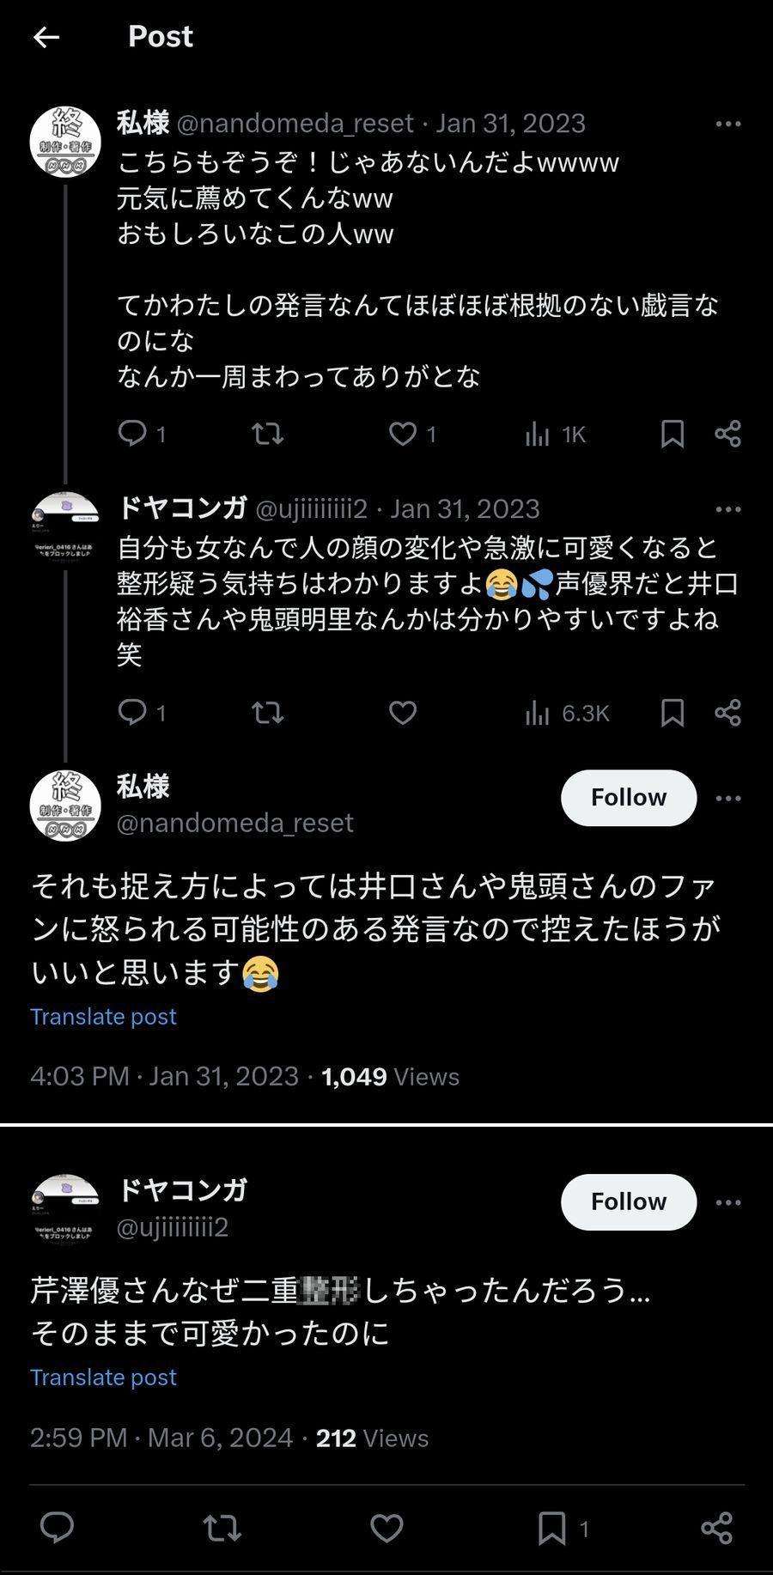Open more options beside 私様 Follow button
Viewport: 773px width, 1575px height.
click(727, 799)
